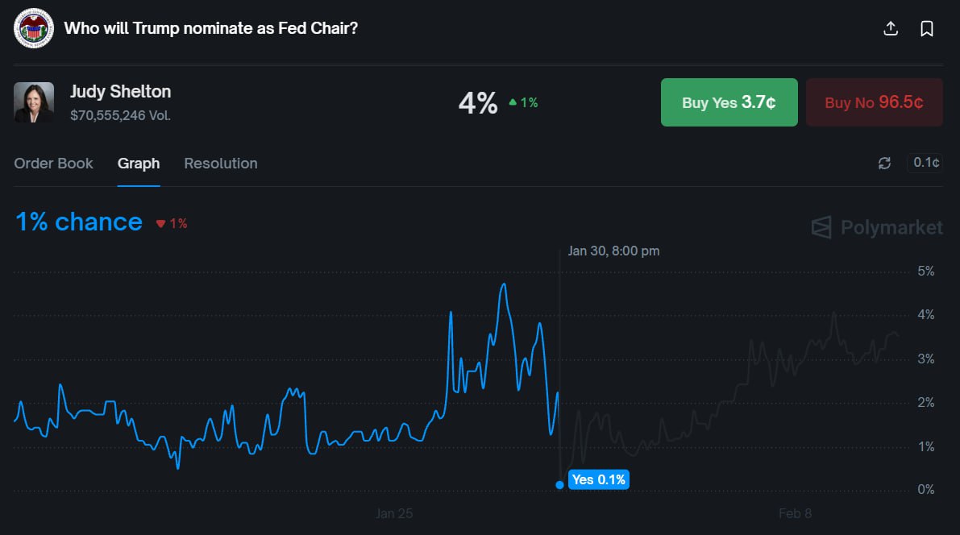Click the red down-arrow 1% indicator
The width and height of the screenshot is (960, 535).
tap(172, 224)
